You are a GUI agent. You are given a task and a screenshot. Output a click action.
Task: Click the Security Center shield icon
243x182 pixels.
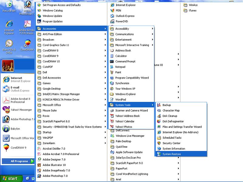[x=159, y=143]
